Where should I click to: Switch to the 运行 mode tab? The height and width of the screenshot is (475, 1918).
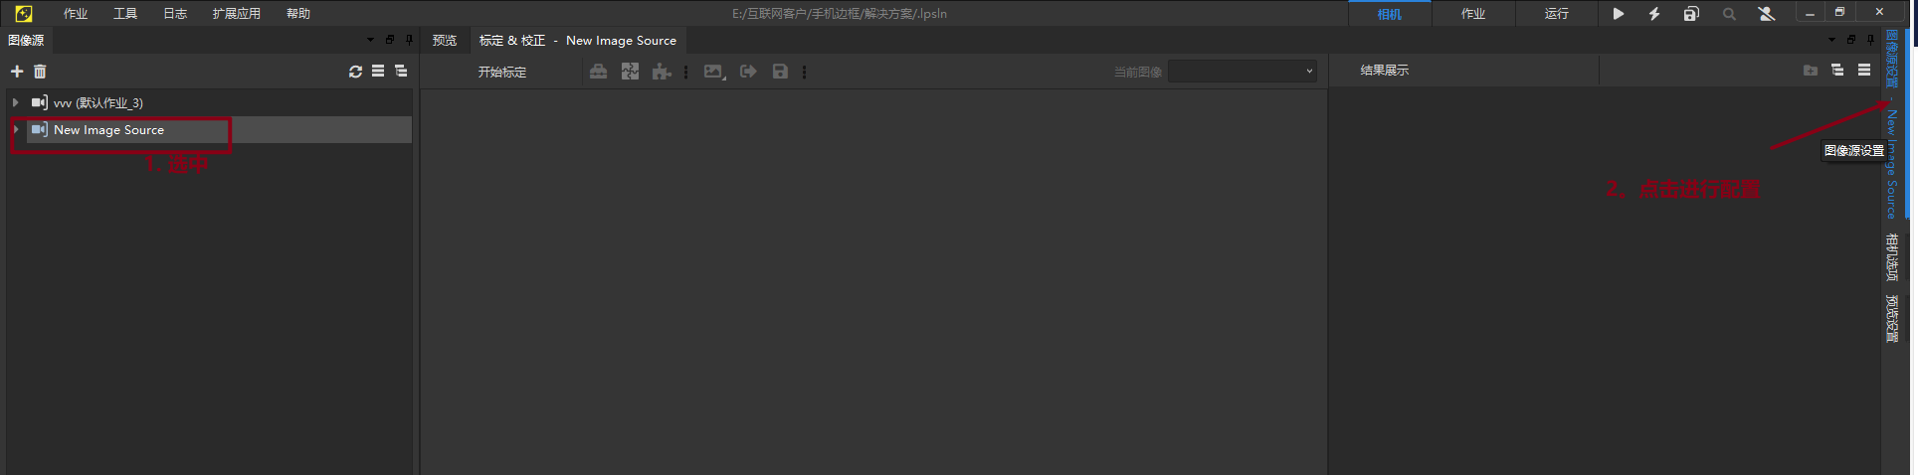1556,14
